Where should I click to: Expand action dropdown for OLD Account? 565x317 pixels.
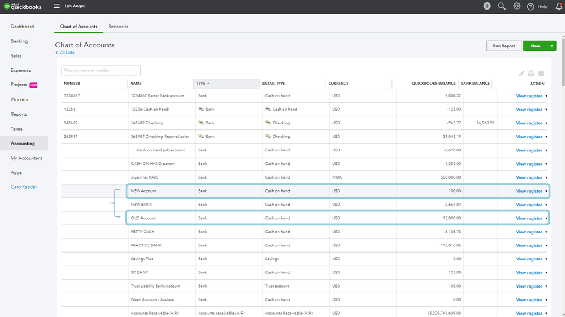tap(546, 219)
